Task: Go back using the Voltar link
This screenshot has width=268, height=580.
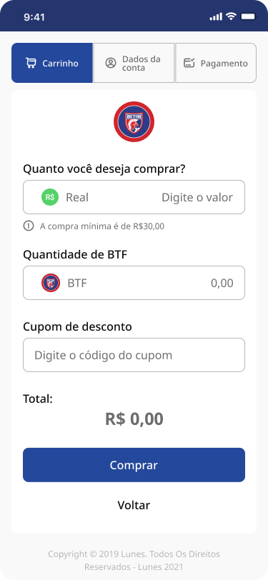Action: click(x=134, y=505)
